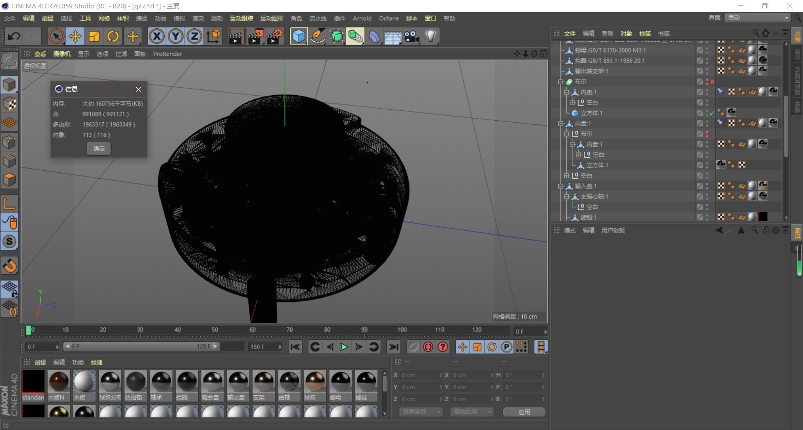Render to Picture Viewer
Screen dimensions: 803x430
click(x=256, y=36)
